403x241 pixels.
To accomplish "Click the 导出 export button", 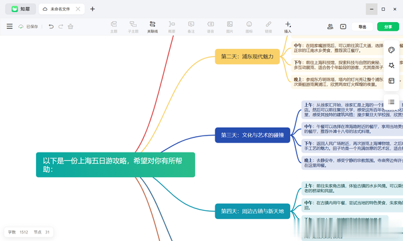I will pyautogui.click(x=363, y=26).
